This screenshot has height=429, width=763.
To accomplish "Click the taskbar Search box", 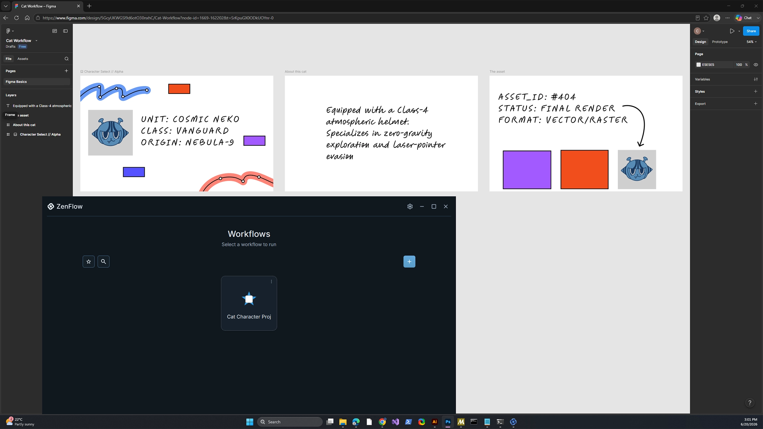I will coord(290,422).
